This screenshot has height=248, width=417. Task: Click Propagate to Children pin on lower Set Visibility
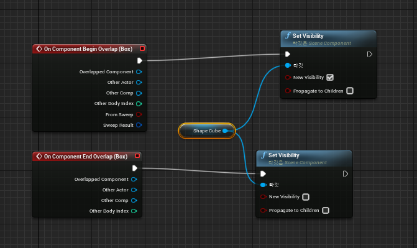tap(263, 211)
